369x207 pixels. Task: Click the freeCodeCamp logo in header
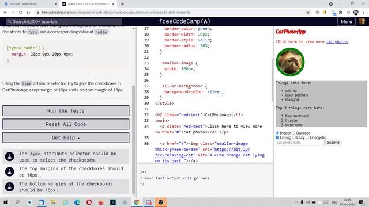(184, 22)
